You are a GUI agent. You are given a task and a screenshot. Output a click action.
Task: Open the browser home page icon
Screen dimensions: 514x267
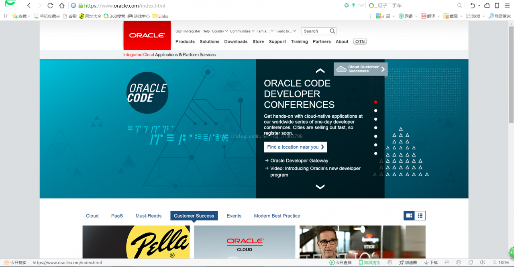click(x=62, y=6)
